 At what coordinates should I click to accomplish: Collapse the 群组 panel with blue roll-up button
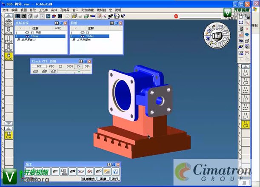pyautogui.click(x=116, y=23)
